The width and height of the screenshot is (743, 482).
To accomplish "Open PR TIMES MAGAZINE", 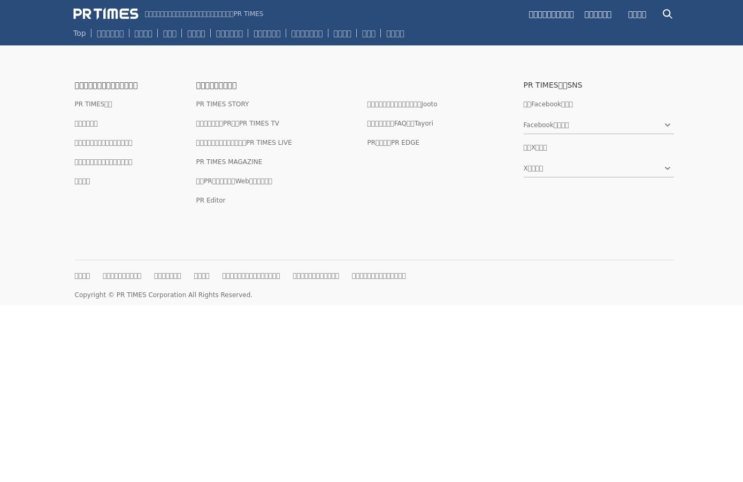I will point(229,162).
